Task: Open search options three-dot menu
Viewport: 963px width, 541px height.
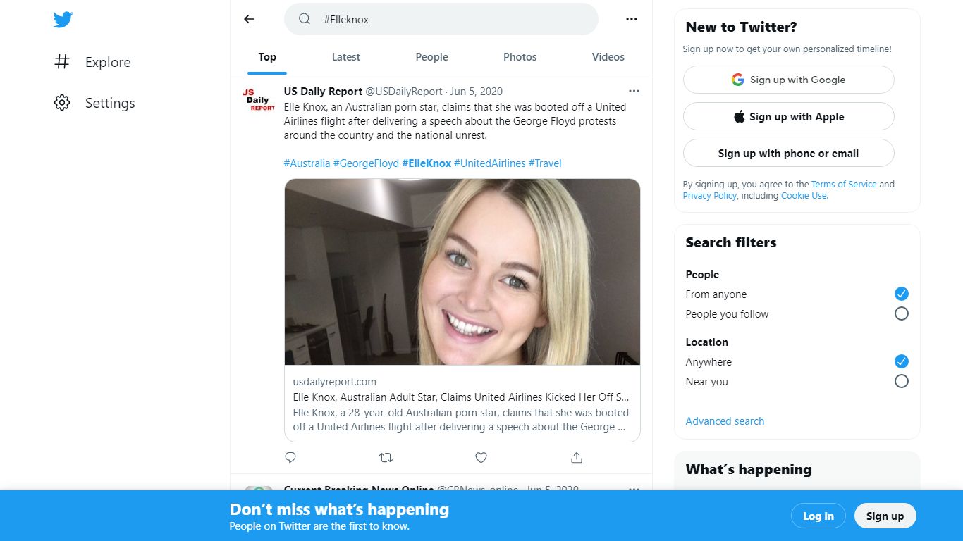Action: (632, 19)
